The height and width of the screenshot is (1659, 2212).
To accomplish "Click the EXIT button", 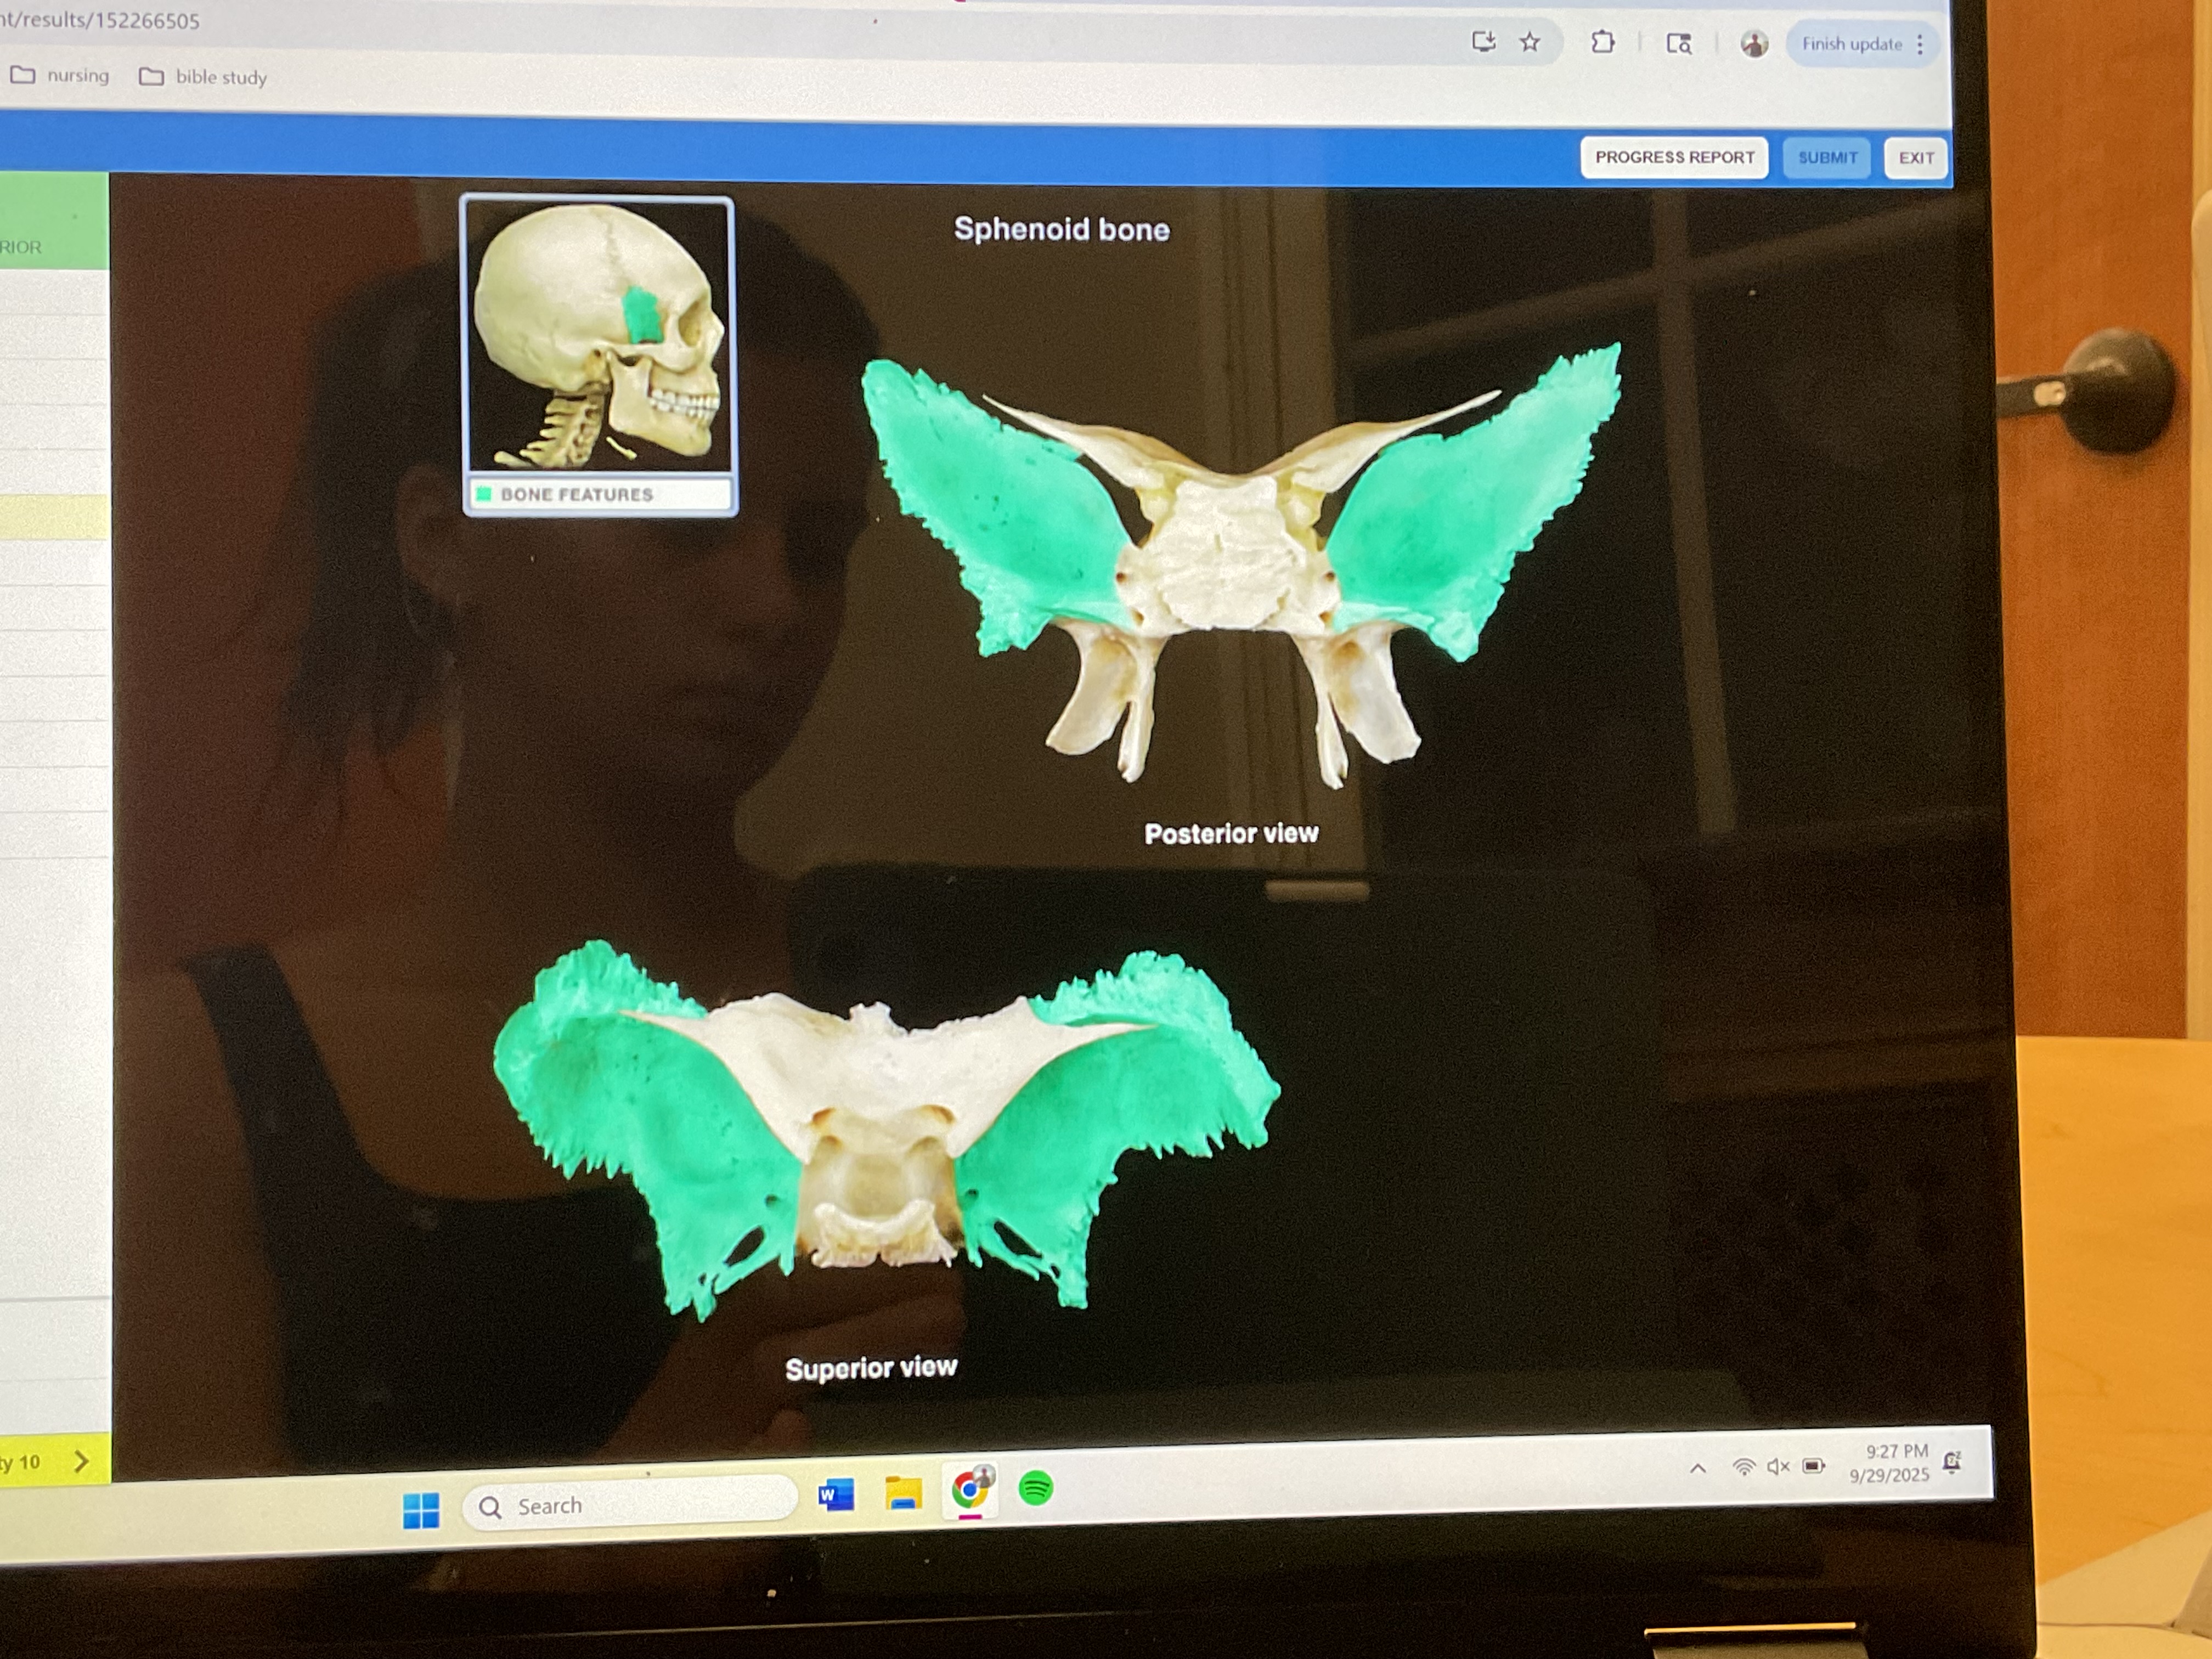I will (1916, 158).
